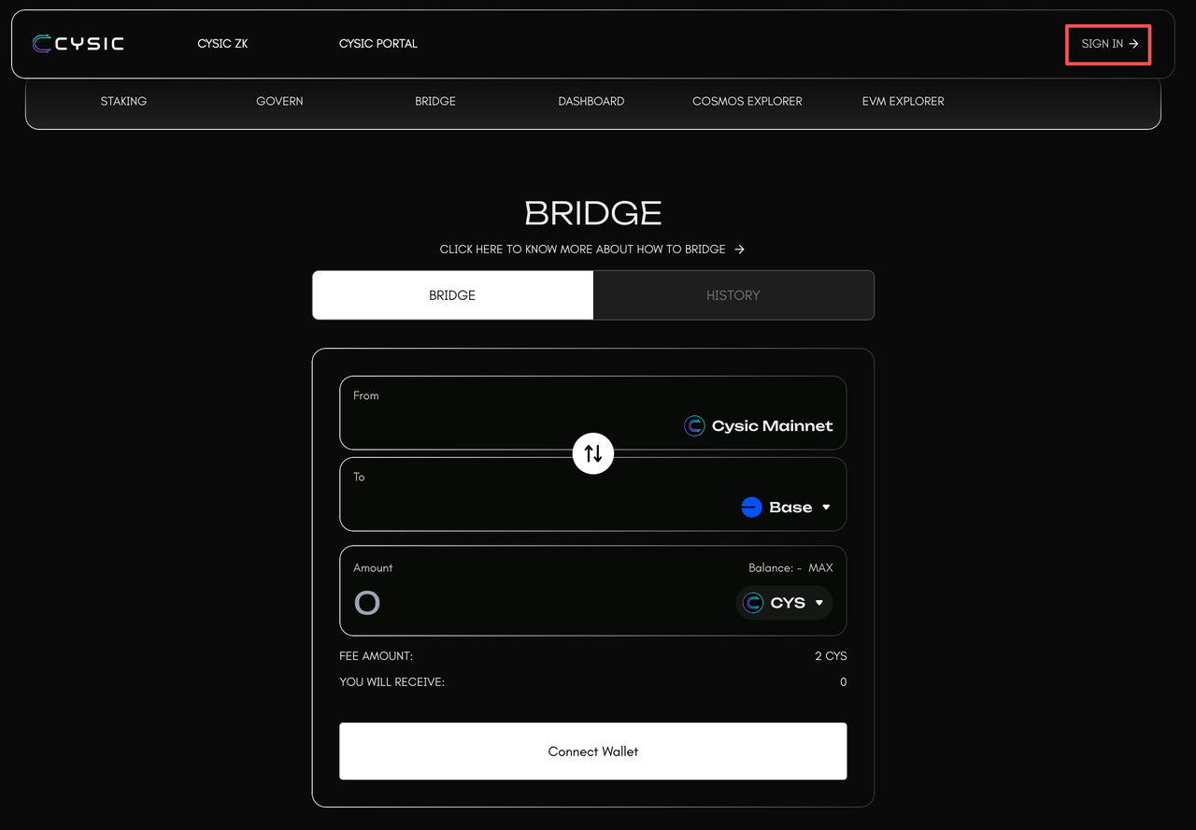Click the Cysic logo in header
Screen dimensions: 1196x830
[x=78, y=43]
